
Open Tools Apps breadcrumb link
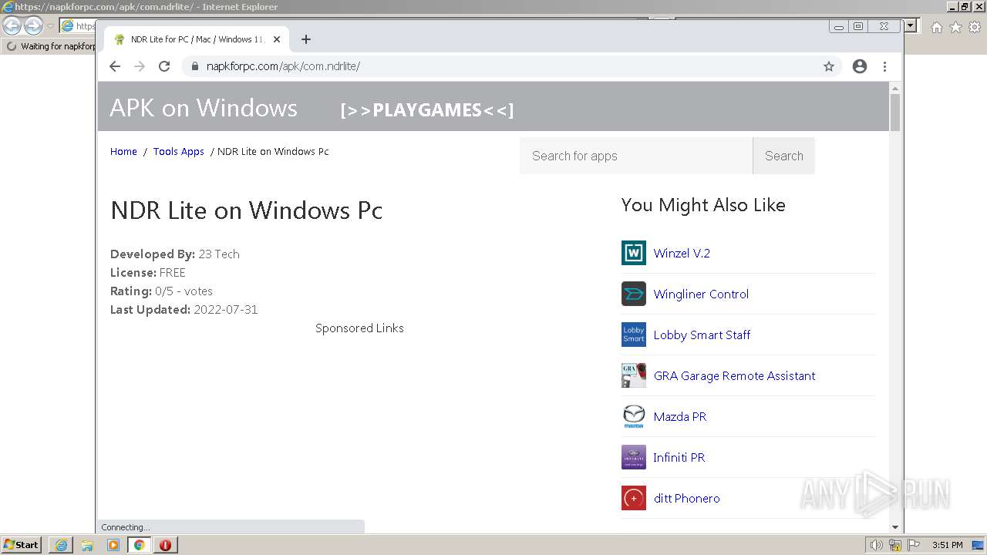(179, 152)
